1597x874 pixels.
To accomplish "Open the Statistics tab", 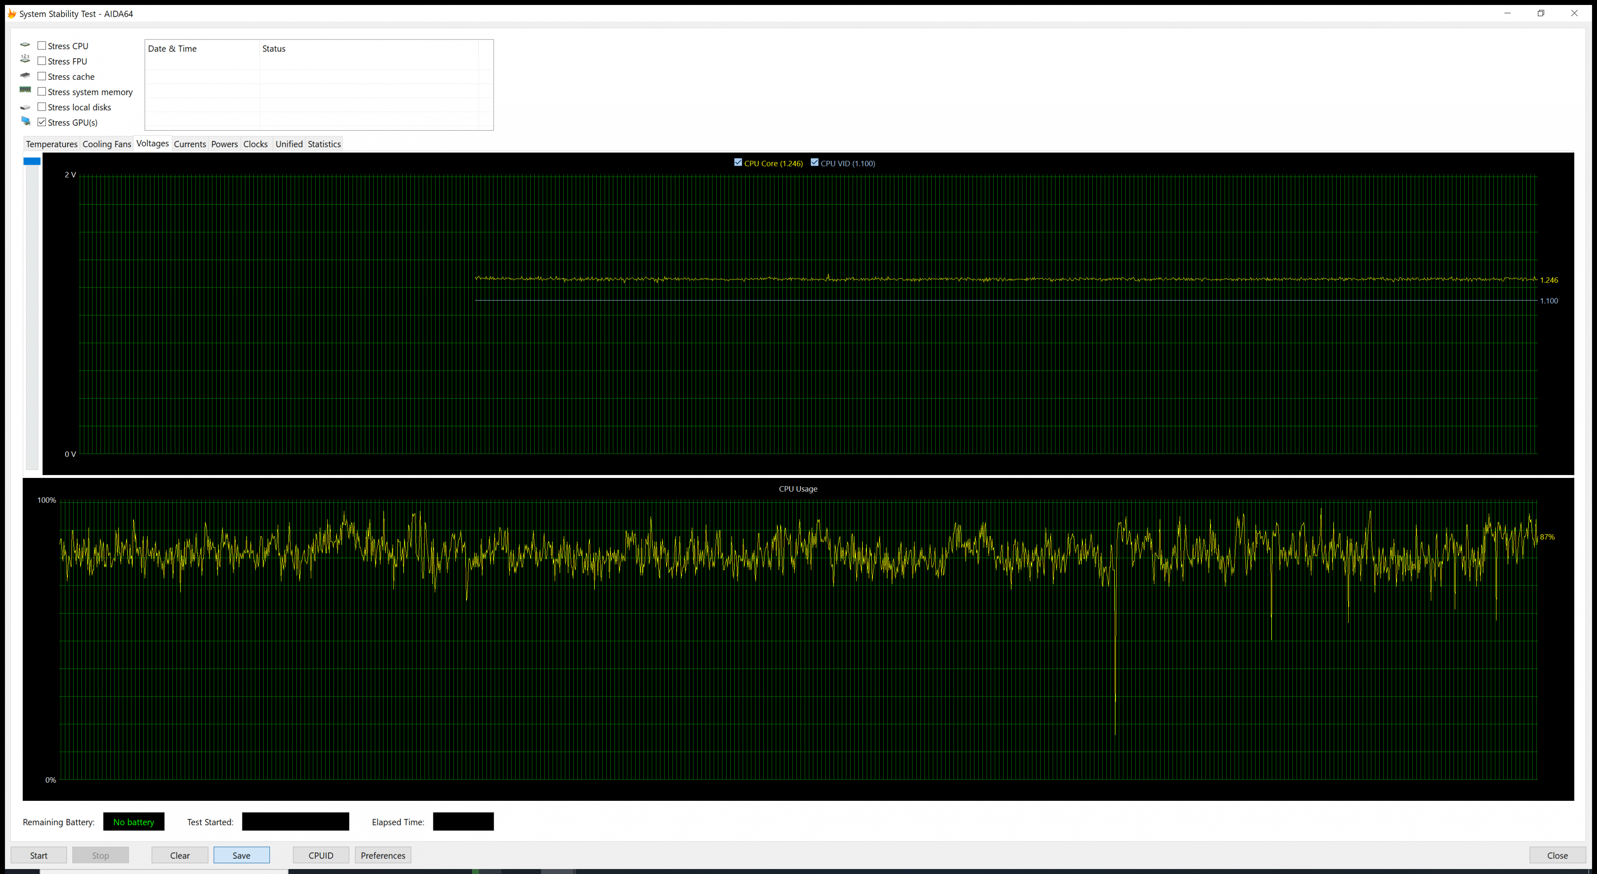I will point(324,144).
